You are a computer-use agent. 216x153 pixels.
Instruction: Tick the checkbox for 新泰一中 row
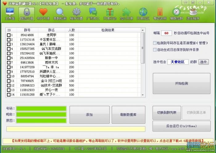pos(9,58)
